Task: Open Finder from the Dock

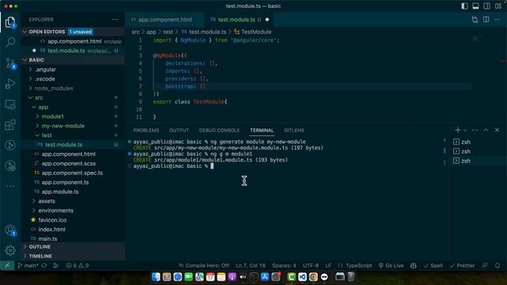Action: [156, 276]
